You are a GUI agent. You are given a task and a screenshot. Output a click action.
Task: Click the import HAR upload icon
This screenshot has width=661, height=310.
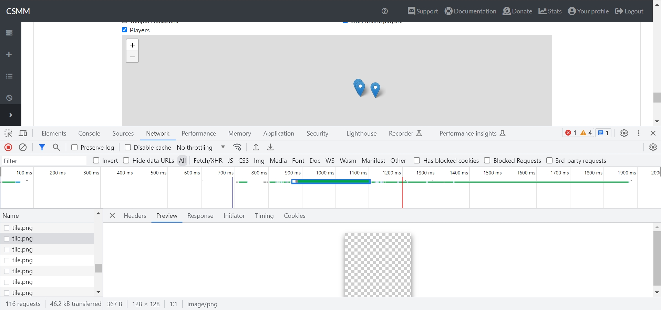(256, 147)
